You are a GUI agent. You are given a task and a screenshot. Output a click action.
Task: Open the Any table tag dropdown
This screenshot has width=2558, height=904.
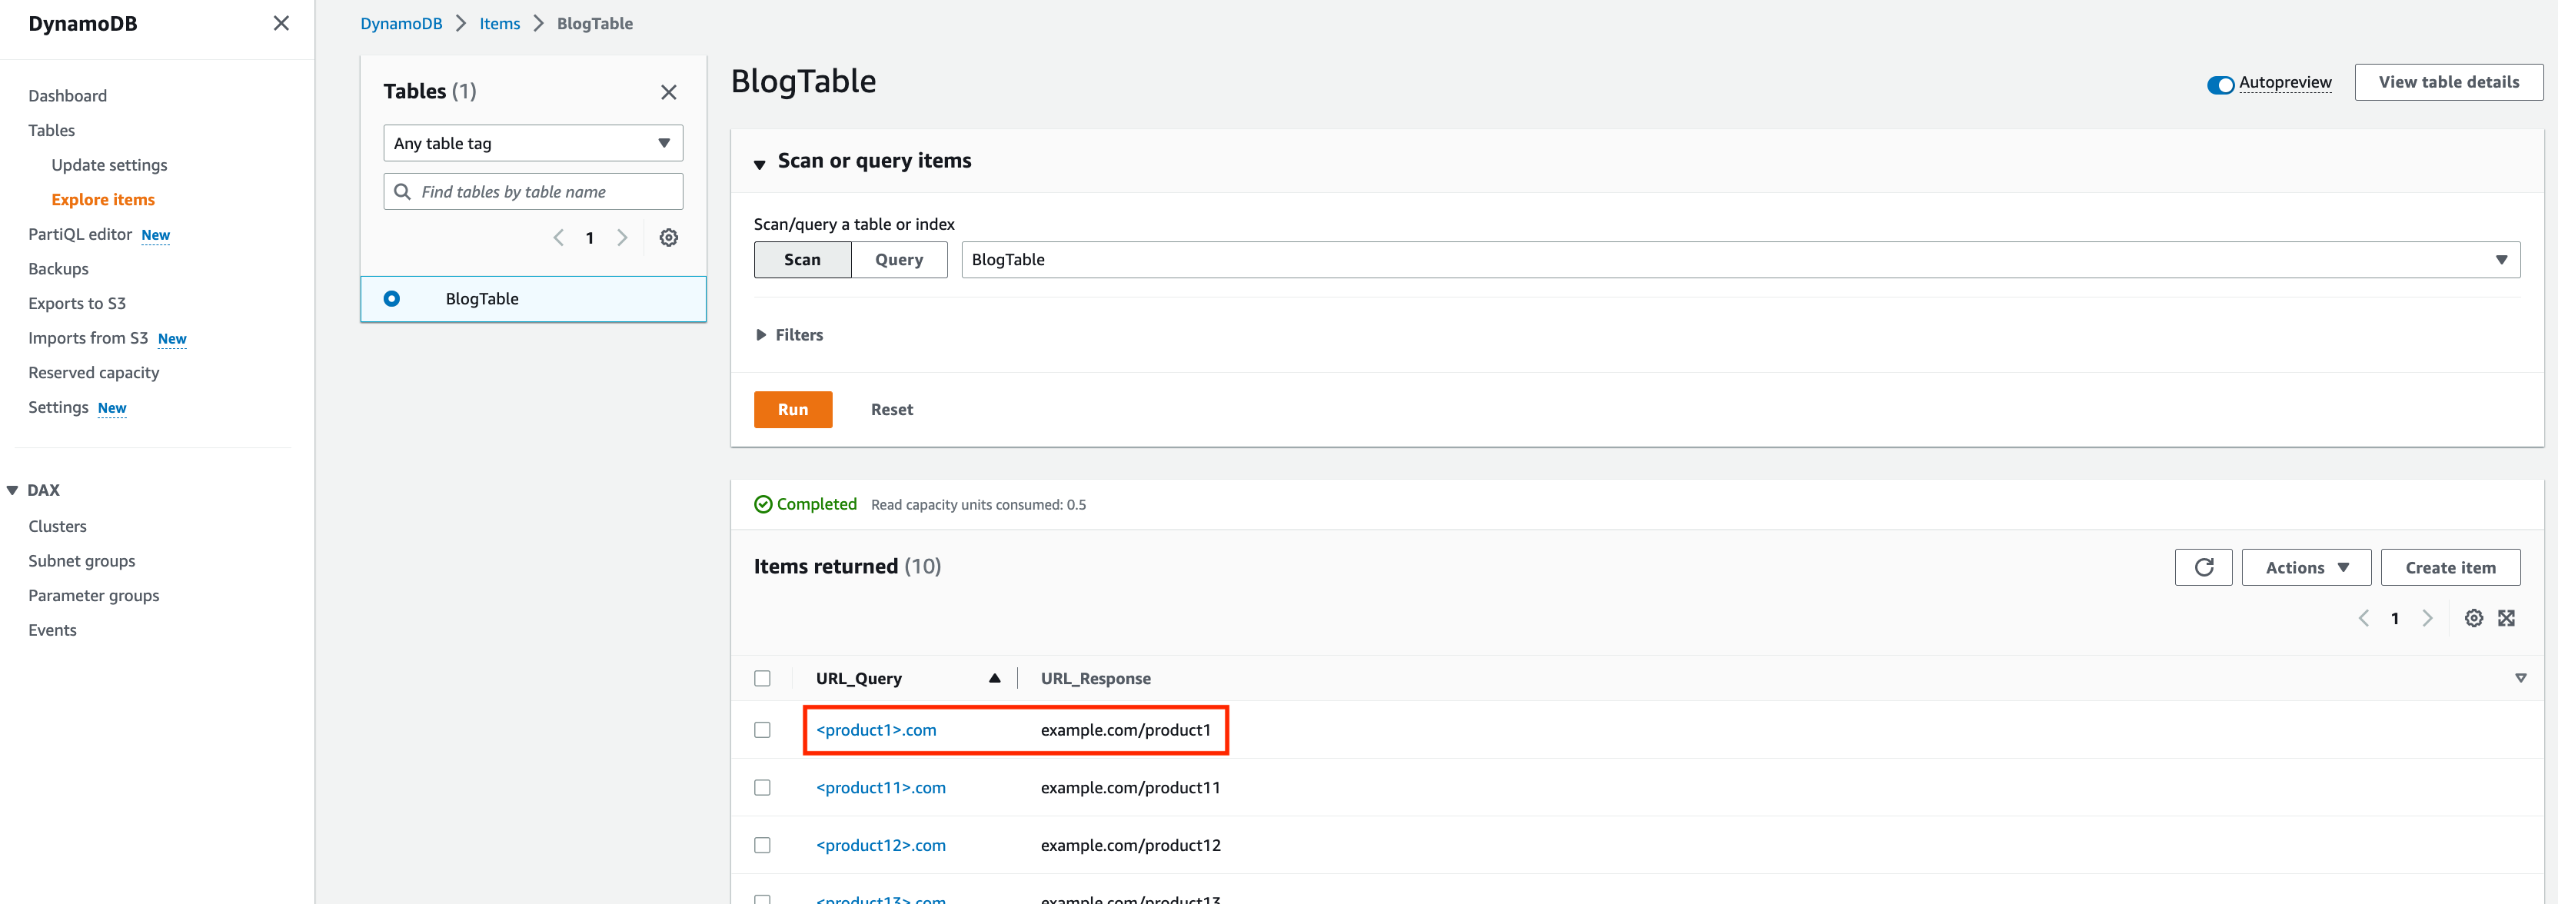tap(532, 142)
